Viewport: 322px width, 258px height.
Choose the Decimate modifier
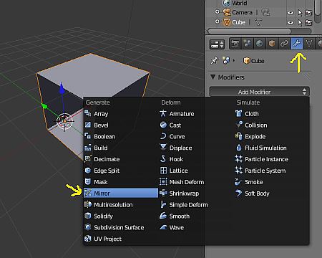tap(120, 159)
